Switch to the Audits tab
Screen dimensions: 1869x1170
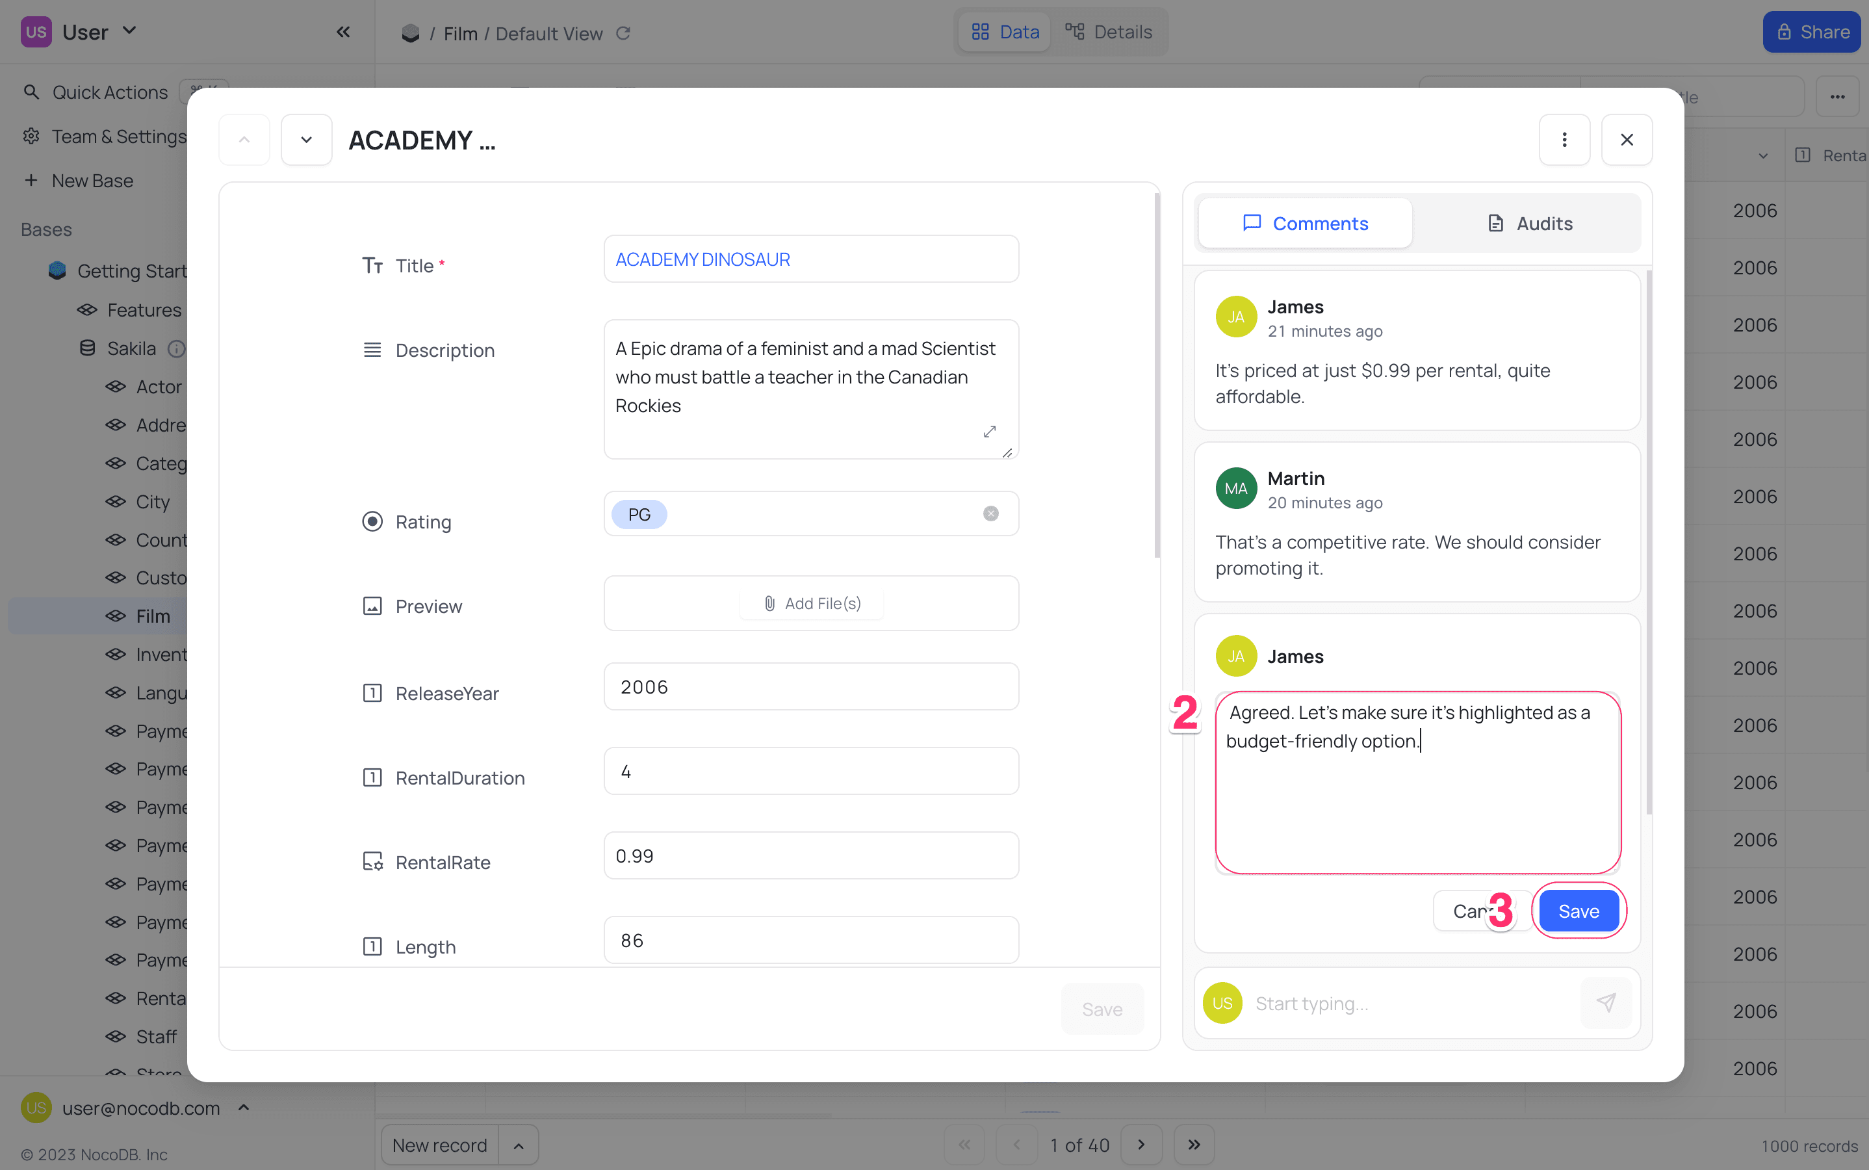(1529, 224)
